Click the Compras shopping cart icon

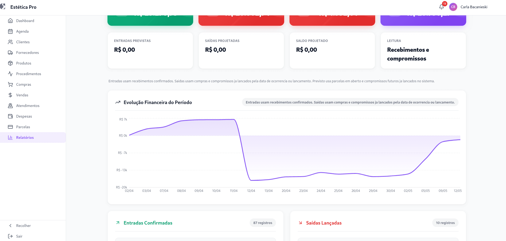click(x=10, y=84)
